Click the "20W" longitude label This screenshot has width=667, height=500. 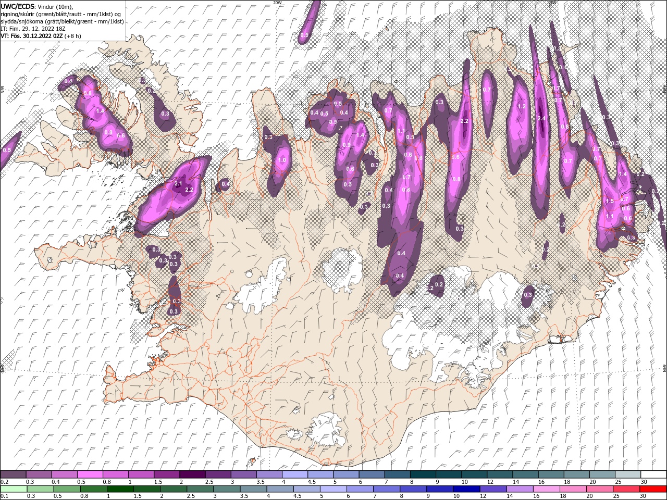pyautogui.click(x=277, y=3)
